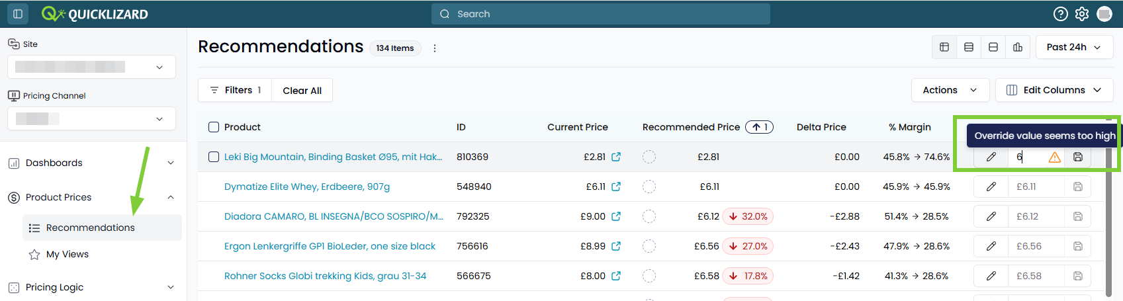Image resolution: width=1123 pixels, height=301 pixels.
Task: Open the settings gear icon
Action: [1082, 14]
